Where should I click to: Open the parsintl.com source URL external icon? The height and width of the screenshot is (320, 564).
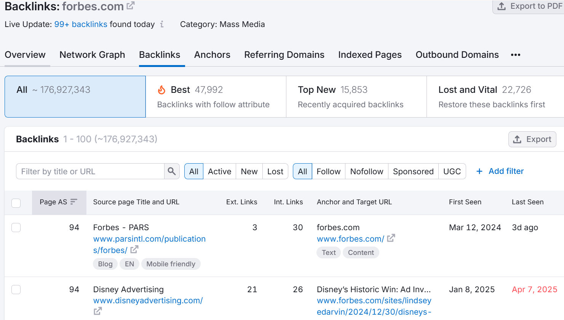tap(134, 250)
